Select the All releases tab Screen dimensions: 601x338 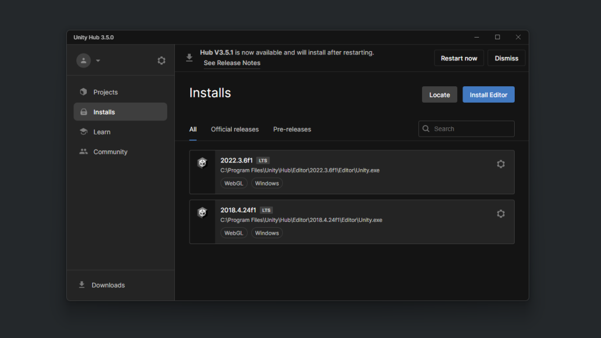point(193,129)
